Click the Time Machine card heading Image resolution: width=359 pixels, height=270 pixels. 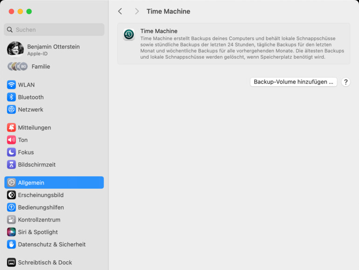(159, 31)
